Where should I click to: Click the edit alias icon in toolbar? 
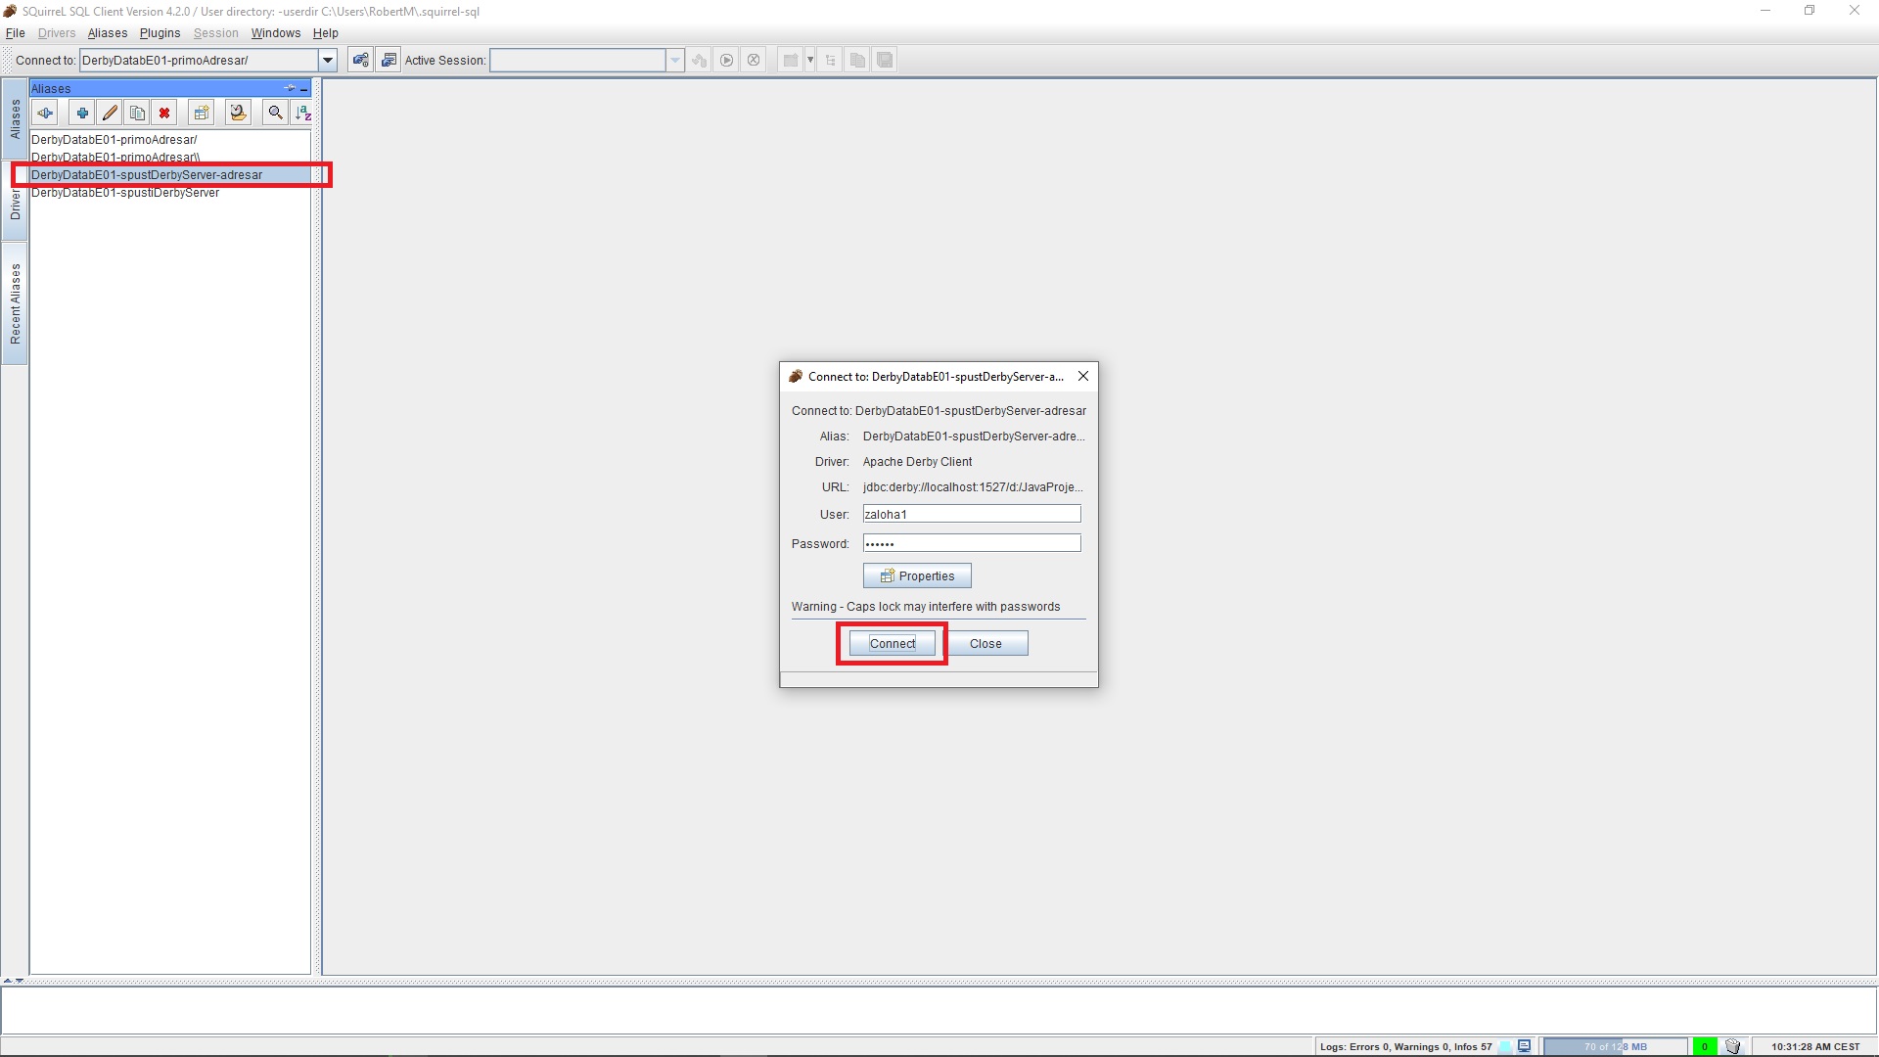click(x=110, y=113)
